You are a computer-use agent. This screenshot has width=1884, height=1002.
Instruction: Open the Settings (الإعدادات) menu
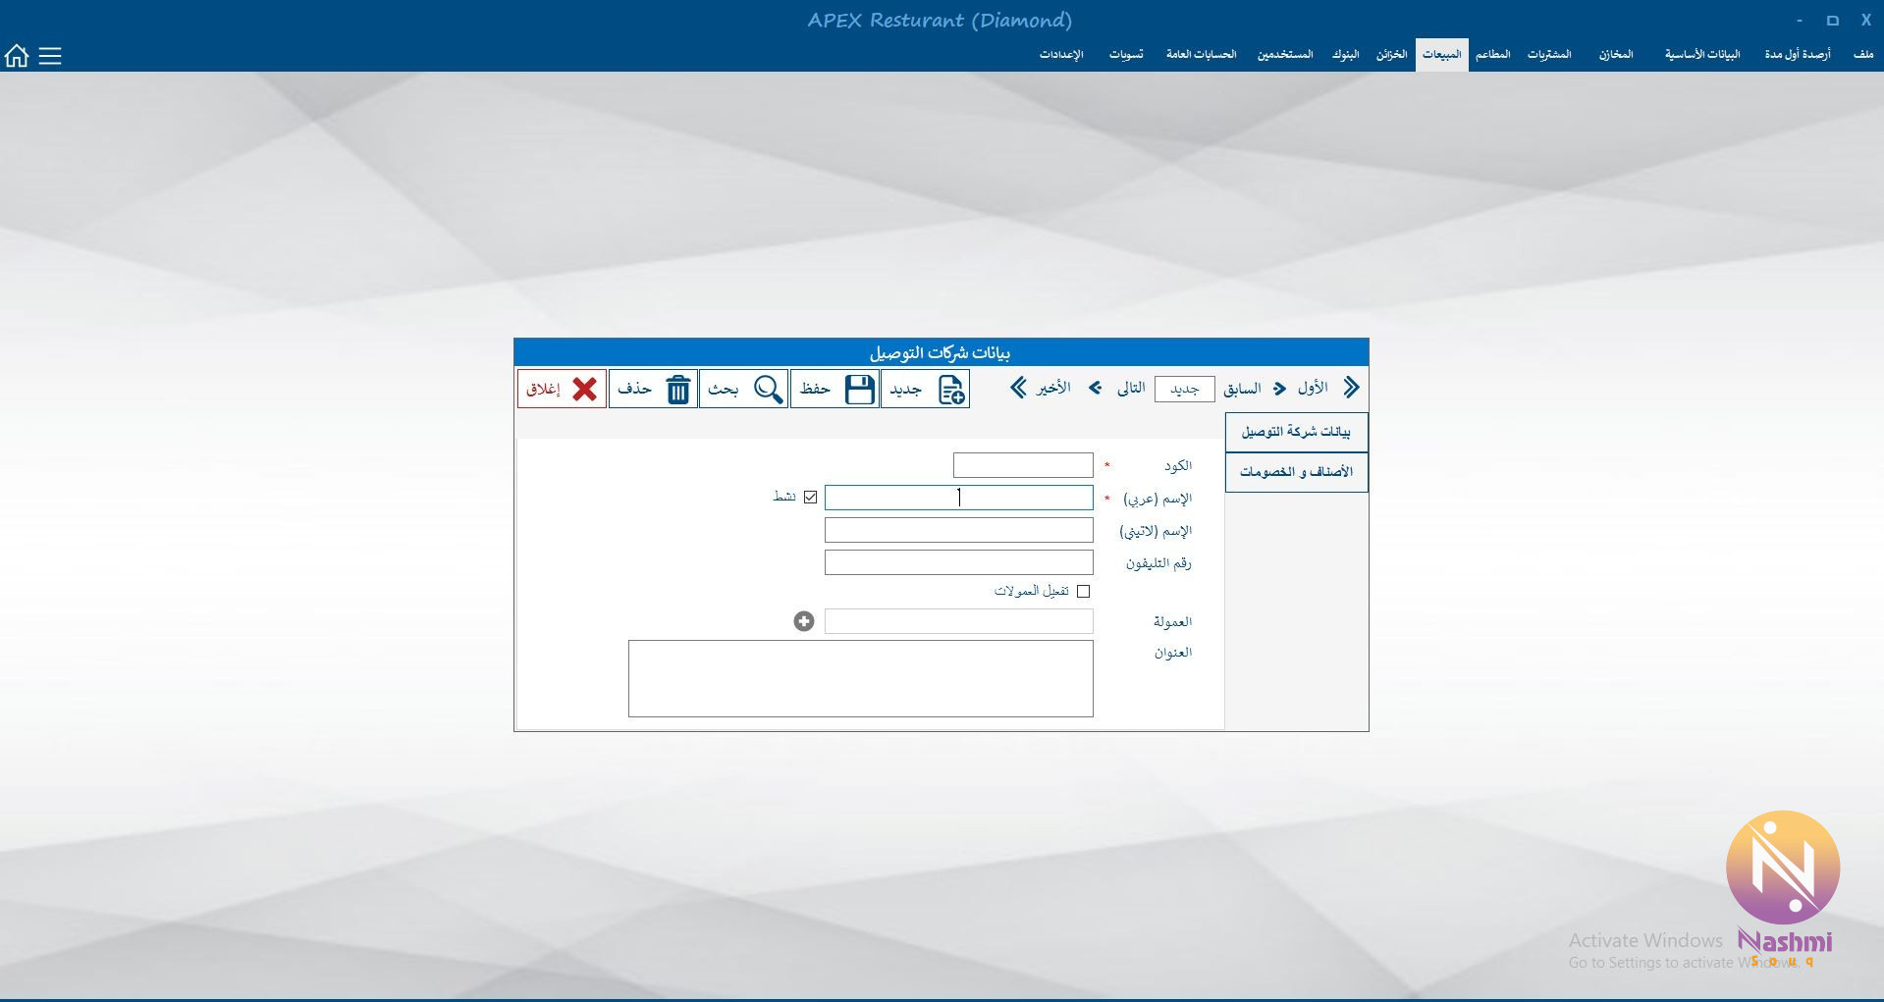coord(1061,55)
